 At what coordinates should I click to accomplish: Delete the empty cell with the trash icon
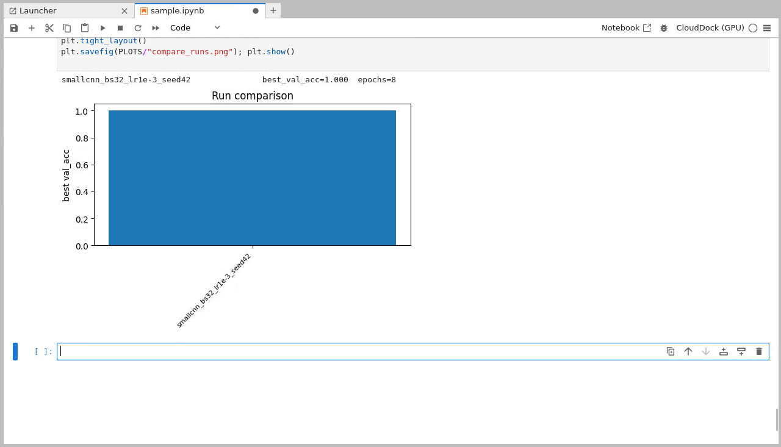tap(758, 351)
